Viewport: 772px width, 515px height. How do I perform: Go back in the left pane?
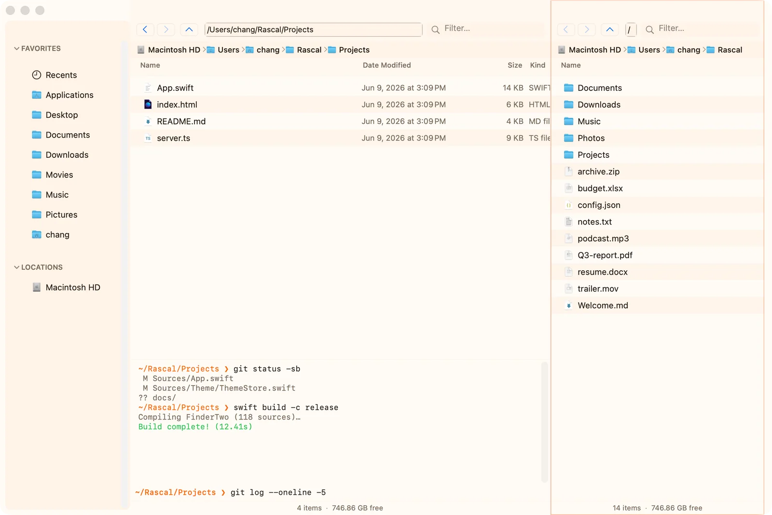point(145,29)
